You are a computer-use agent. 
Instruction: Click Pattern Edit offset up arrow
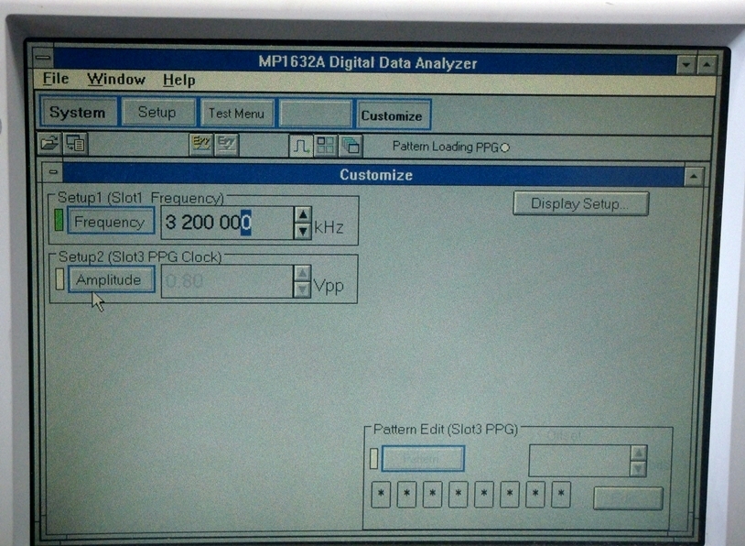[x=638, y=453]
